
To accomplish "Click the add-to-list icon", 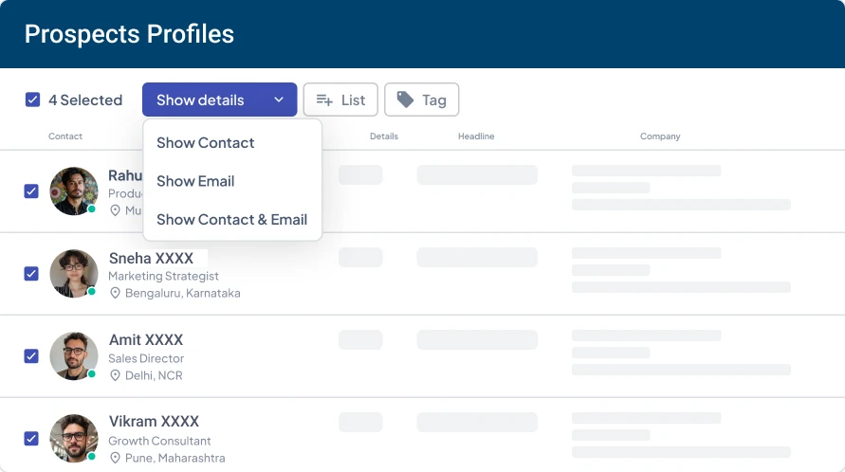I will pyautogui.click(x=324, y=100).
